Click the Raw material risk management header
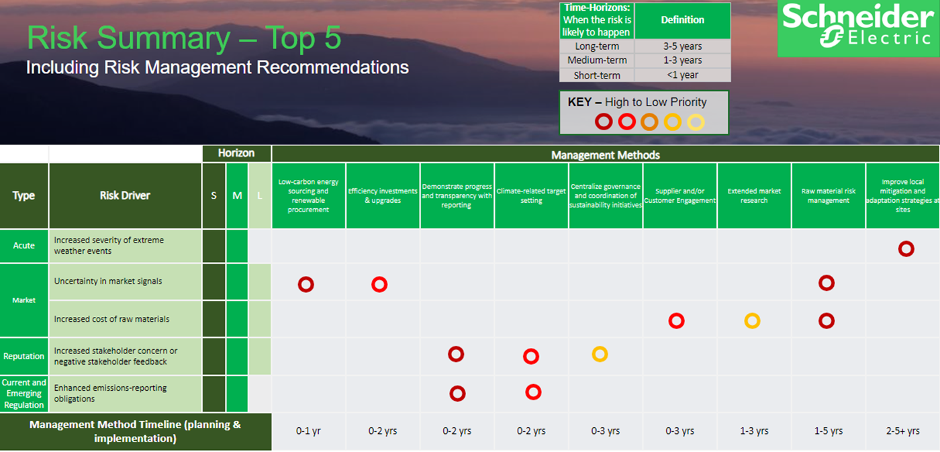The width and height of the screenshot is (940, 452). (x=829, y=196)
